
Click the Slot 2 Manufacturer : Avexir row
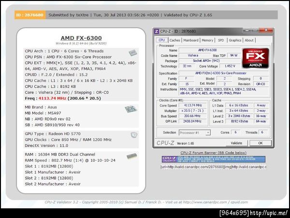click(x=53, y=184)
